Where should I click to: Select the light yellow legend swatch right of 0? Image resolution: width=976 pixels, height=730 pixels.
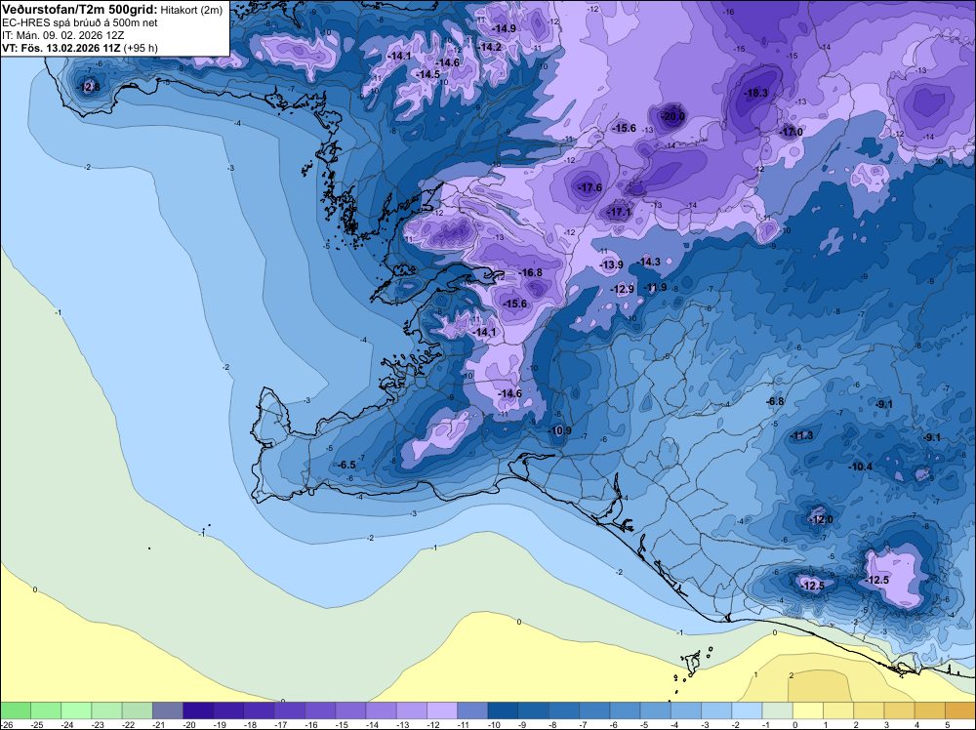(808, 710)
